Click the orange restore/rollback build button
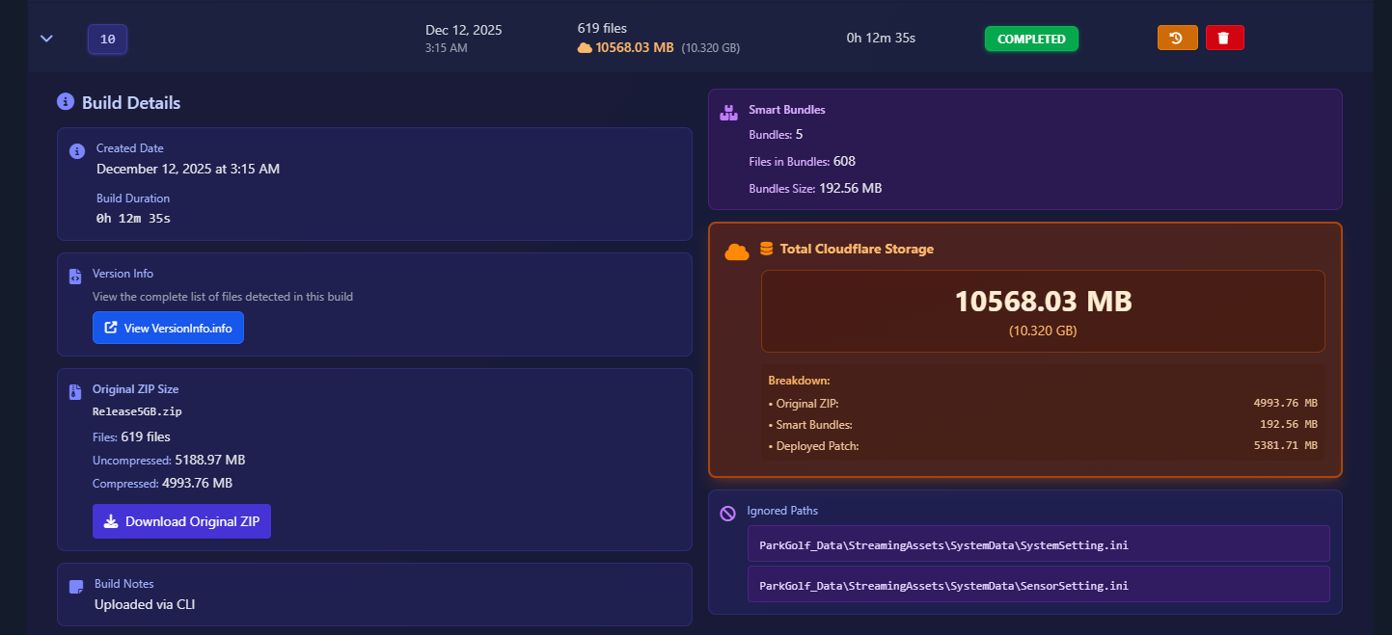Screen dimensions: 1392x635 pos(1177,38)
